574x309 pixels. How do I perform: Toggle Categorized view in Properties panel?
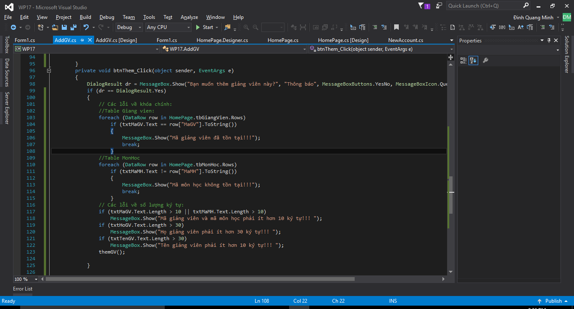(x=463, y=60)
